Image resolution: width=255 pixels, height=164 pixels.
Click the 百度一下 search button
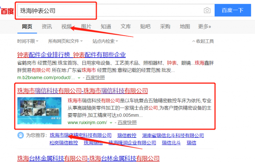233,10
